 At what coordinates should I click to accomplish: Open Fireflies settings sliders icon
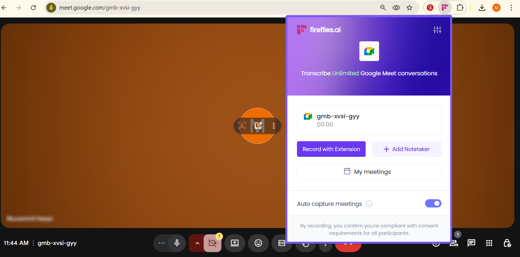click(437, 30)
